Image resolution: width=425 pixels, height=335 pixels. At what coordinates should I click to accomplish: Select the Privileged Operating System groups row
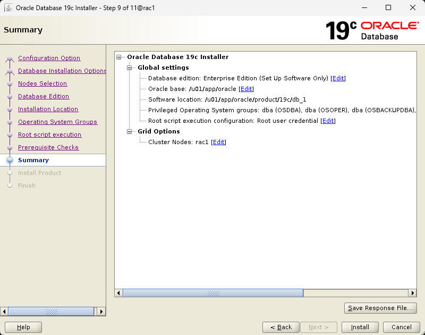[x=282, y=110]
